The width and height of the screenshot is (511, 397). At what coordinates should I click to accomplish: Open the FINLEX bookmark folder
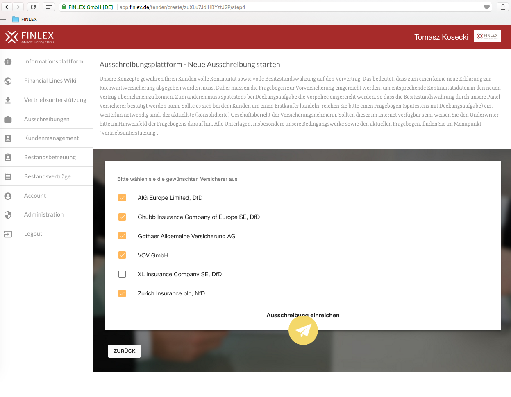click(25, 19)
